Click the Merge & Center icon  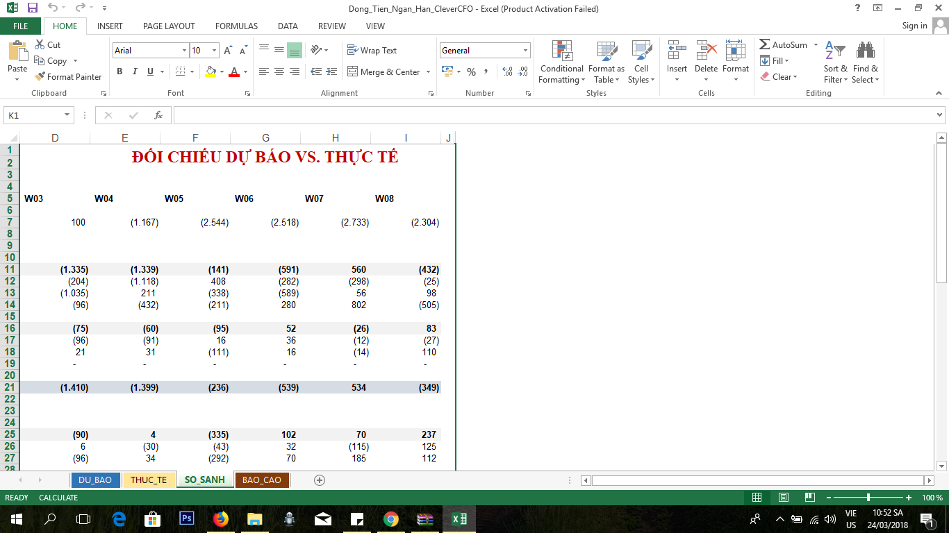pyautogui.click(x=352, y=72)
